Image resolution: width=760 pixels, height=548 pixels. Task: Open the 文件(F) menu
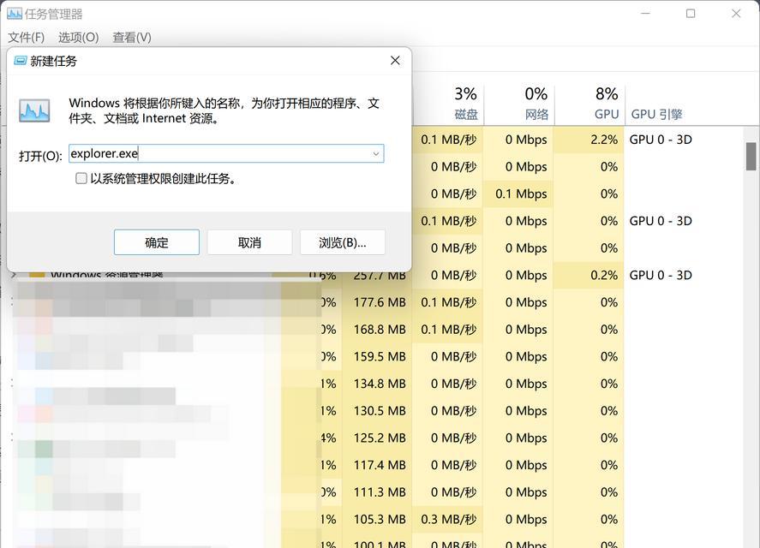27,38
